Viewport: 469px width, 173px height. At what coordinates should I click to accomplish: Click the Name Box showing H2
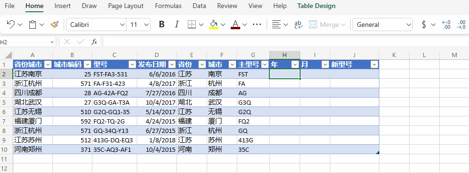24,42
